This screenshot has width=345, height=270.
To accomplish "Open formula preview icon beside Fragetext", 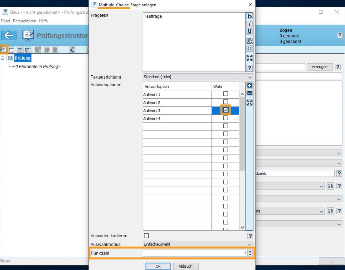I will coord(249,41).
